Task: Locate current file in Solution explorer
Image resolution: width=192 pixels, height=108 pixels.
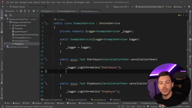Action: [21, 11]
